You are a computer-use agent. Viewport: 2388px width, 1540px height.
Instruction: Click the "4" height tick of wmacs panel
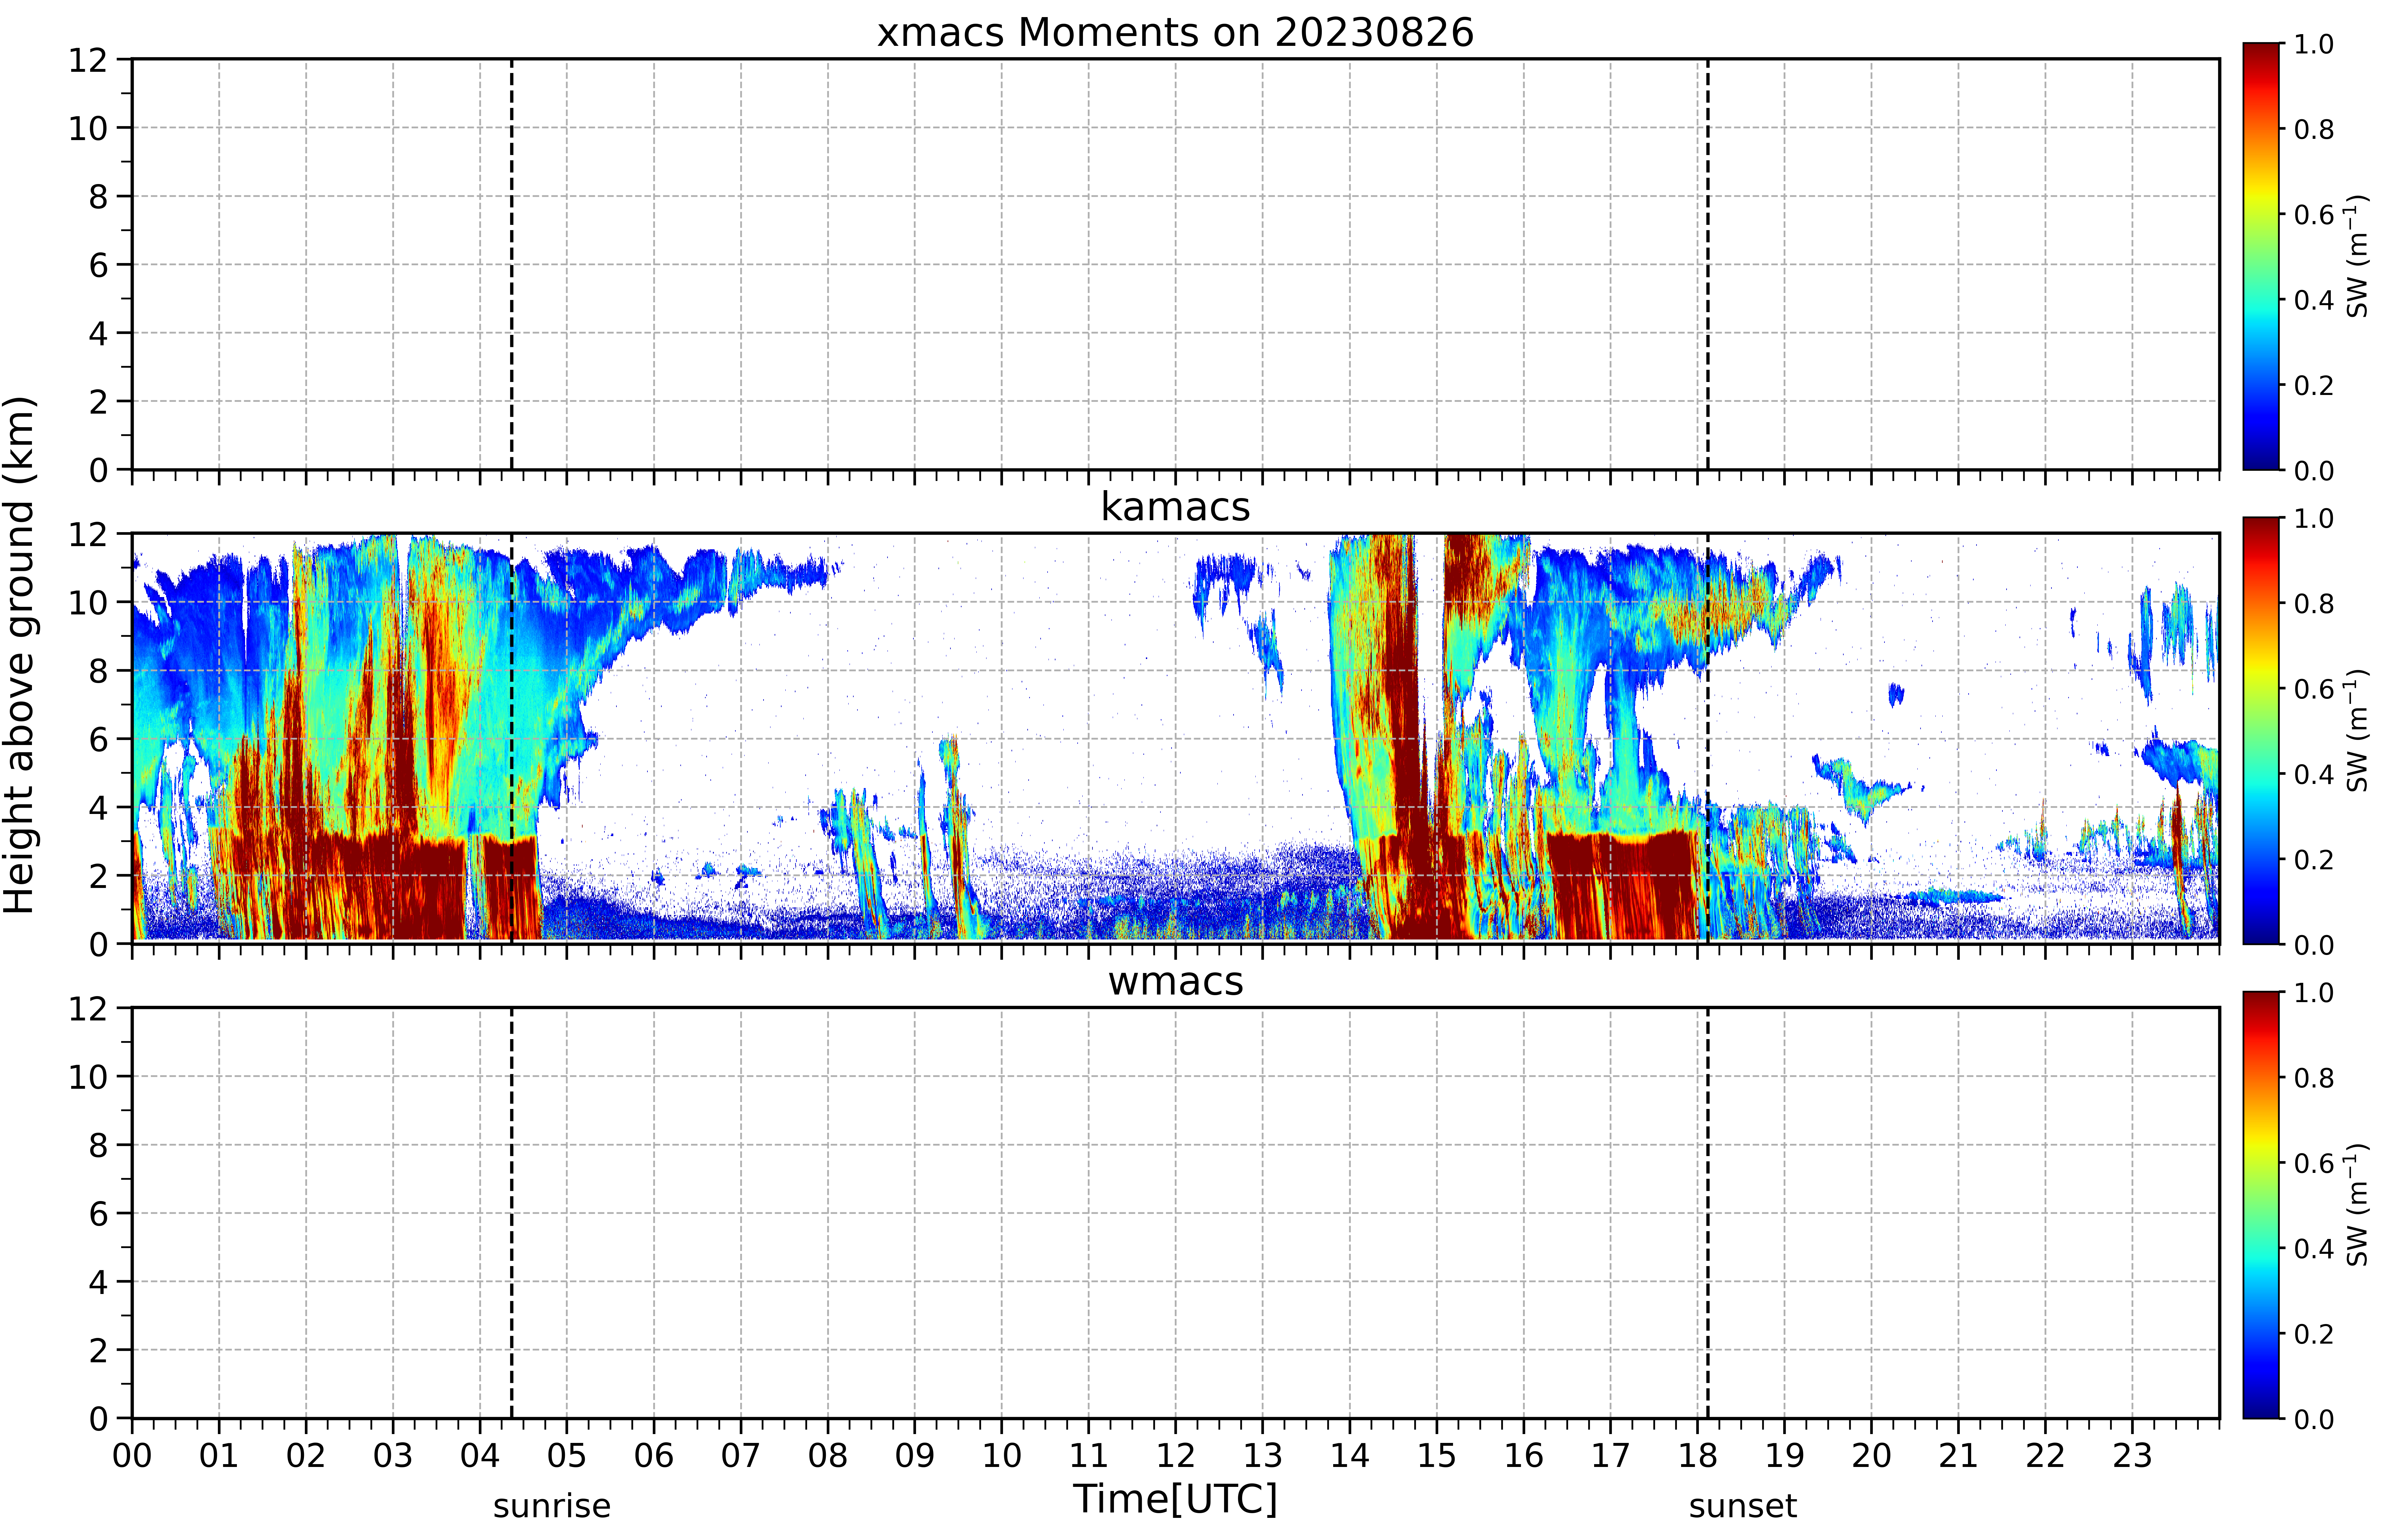(x=98, y=1282)
